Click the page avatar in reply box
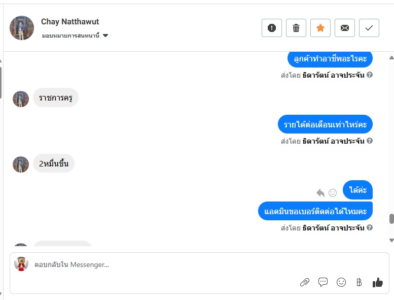The width and height of the screenshot is (394, 300). click(x=21, y=264)
